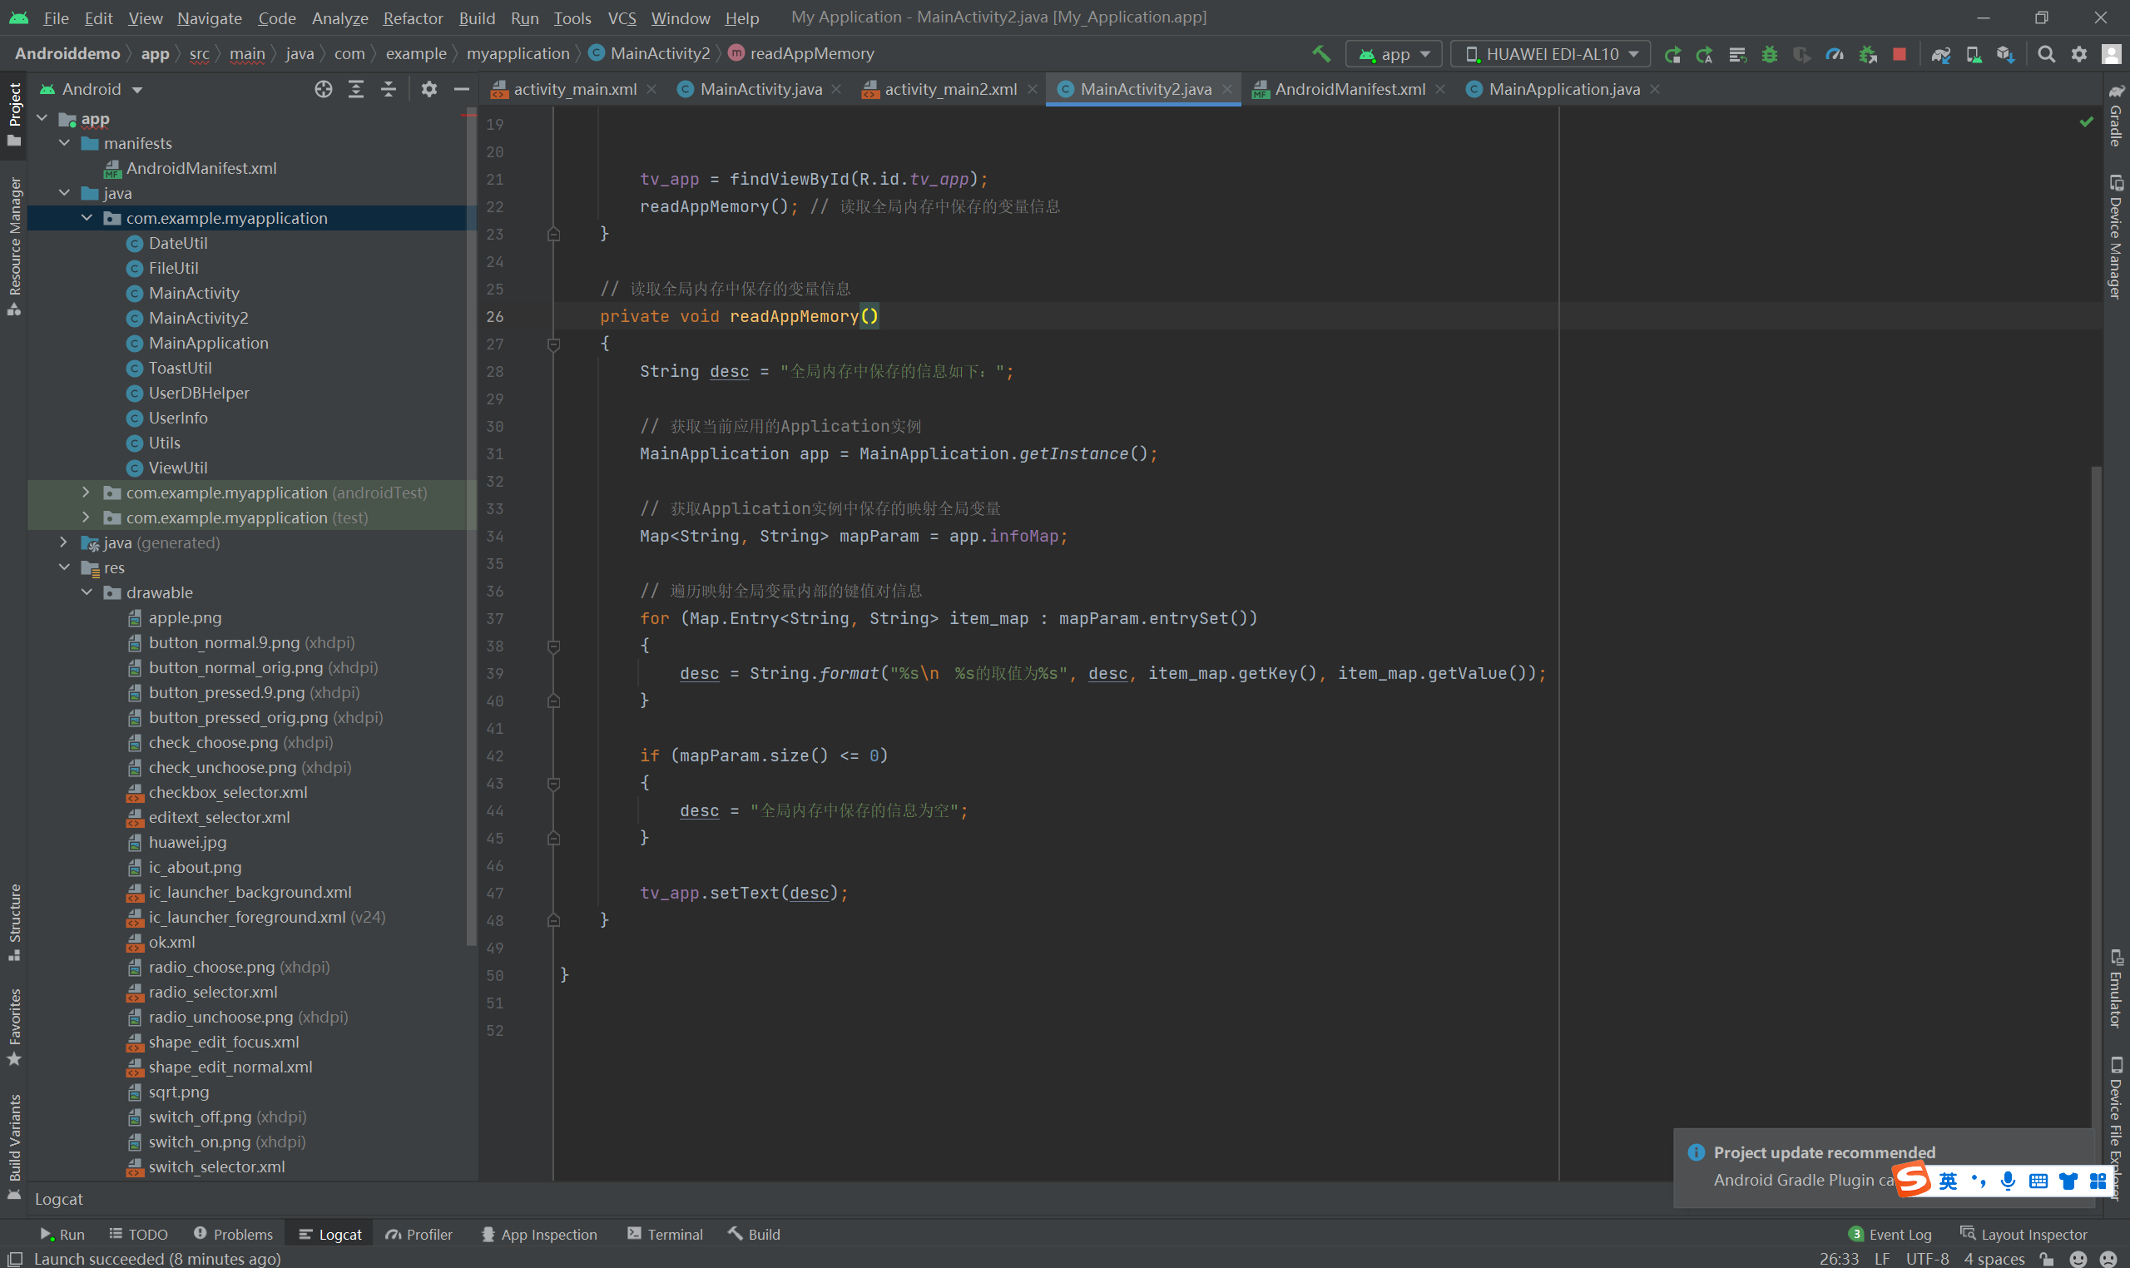The image size is (2130, 1268).
Task: Click the Make Project hammer icon
Action: [1321, 54]
